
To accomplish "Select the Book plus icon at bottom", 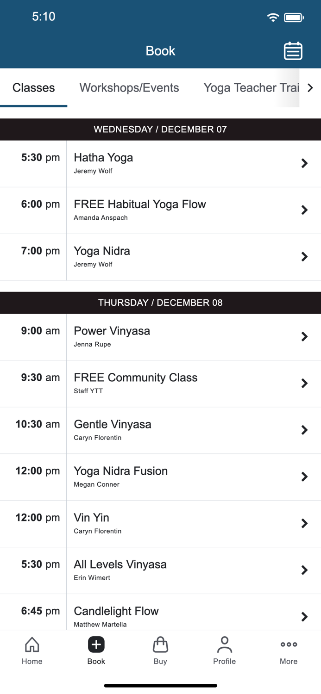I will 96,644.
